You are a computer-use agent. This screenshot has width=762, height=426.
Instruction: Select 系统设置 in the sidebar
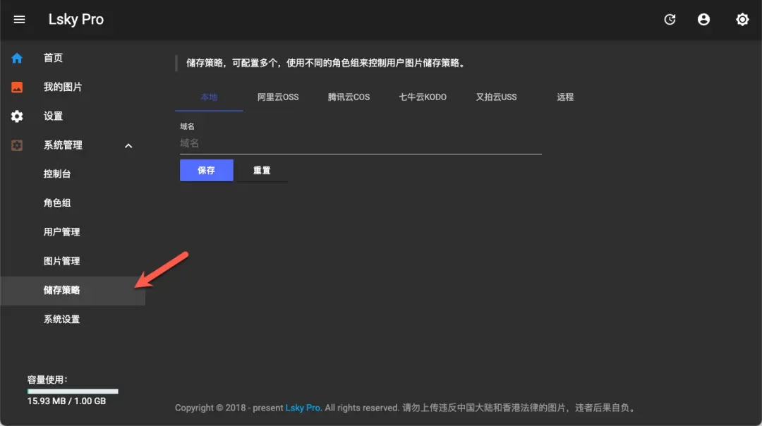click(61, 319)
